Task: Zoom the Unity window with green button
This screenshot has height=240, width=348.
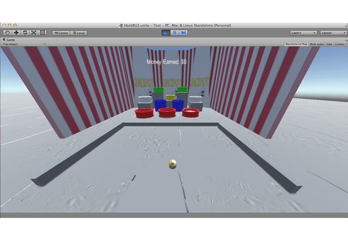Action: coord(15,25)
